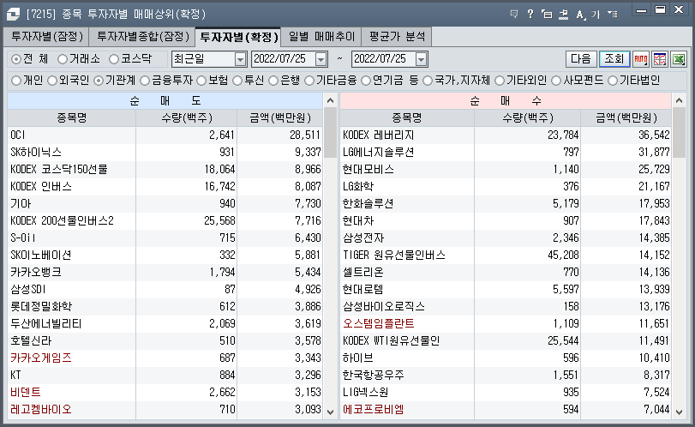Select the 개인 investor radio button
The width and height of the screenshot is (695, 427).
click(16, 81)
